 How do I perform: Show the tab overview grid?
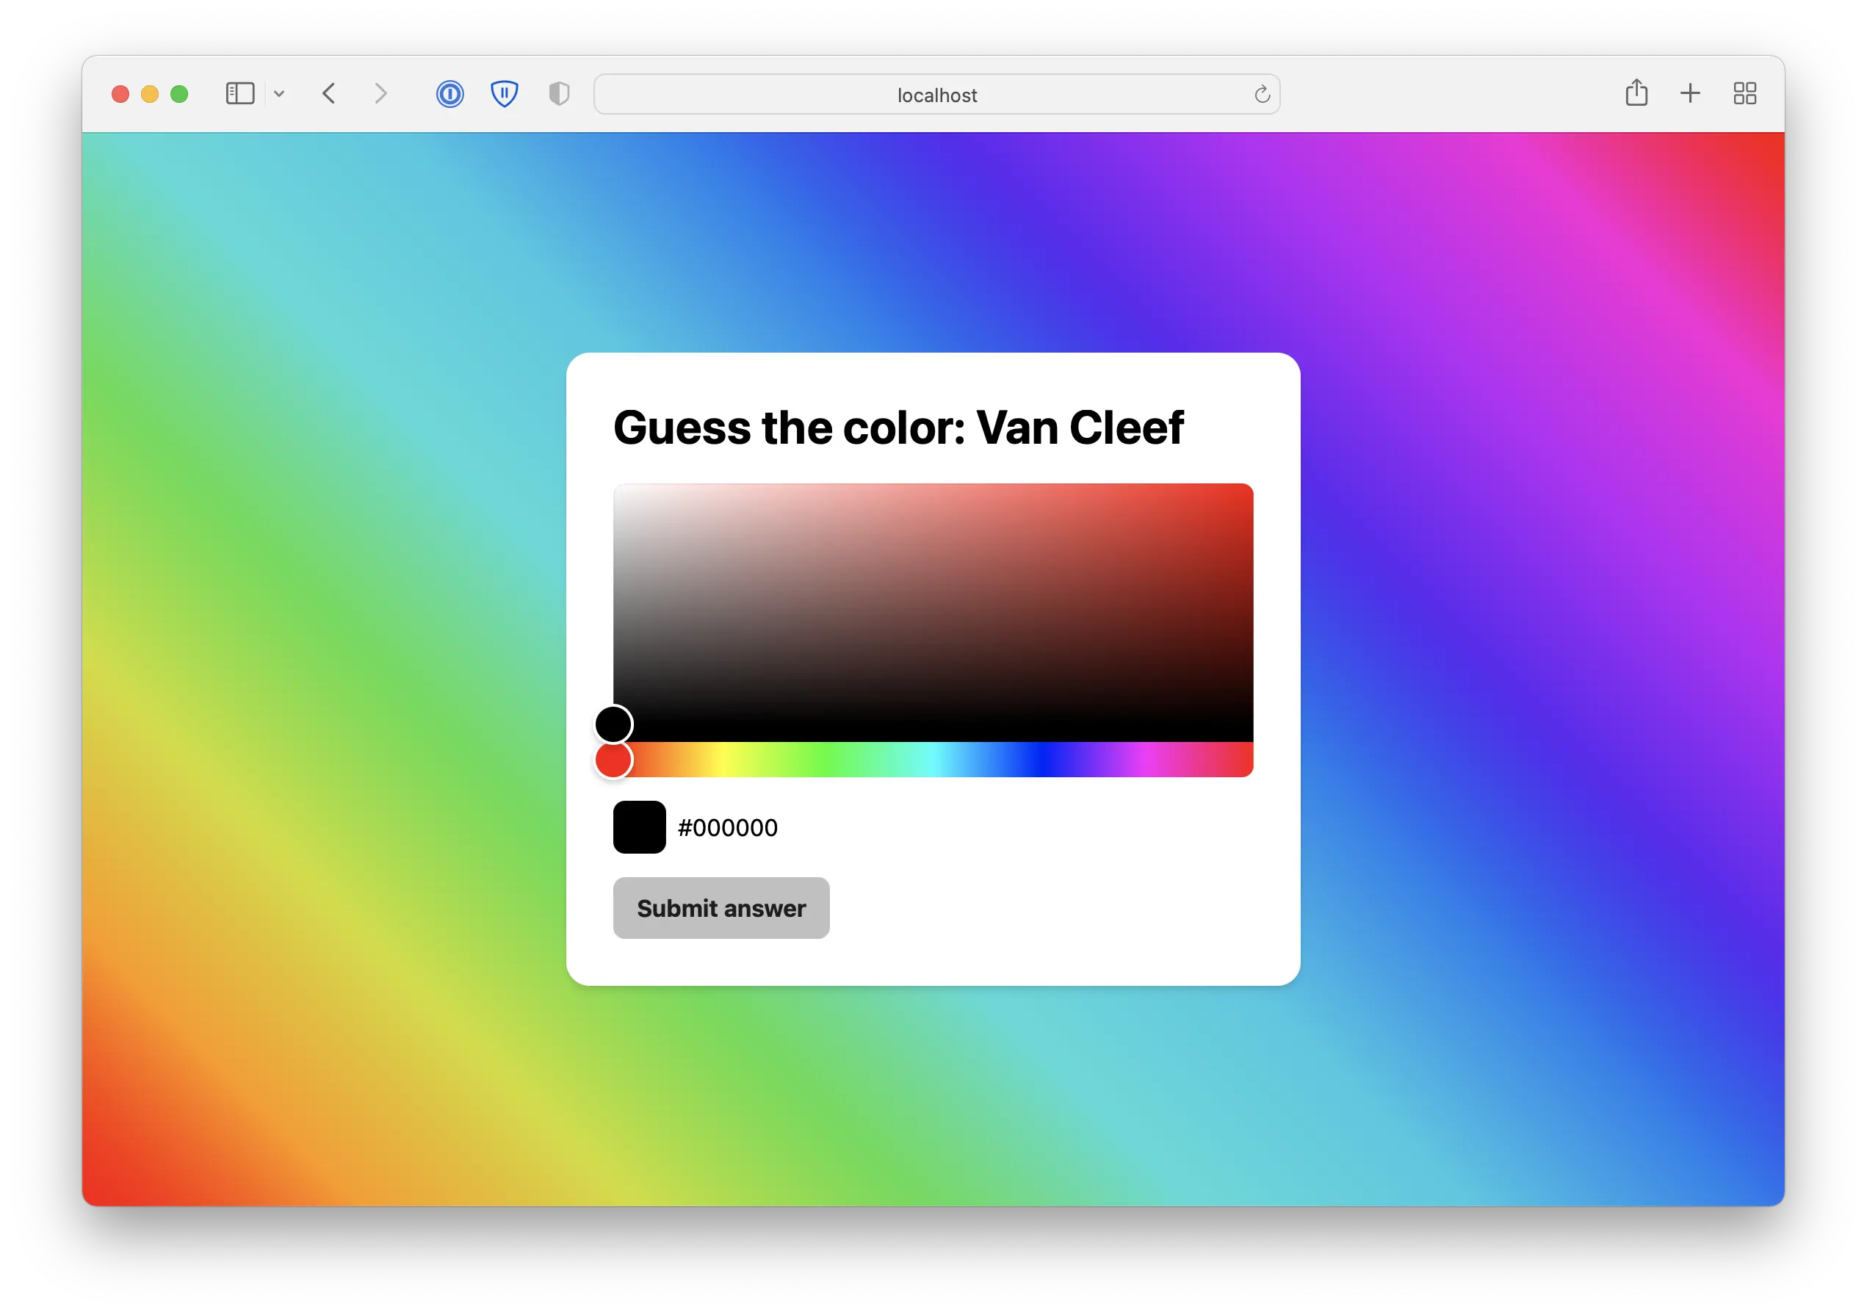click(x=1744, y=93)
